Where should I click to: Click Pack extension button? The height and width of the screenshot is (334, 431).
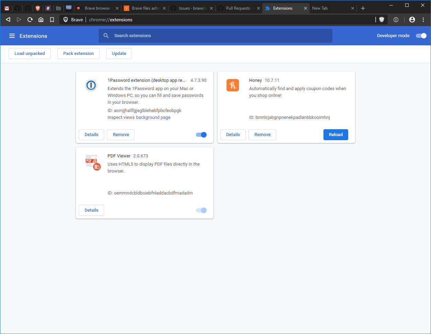[78, 54]
